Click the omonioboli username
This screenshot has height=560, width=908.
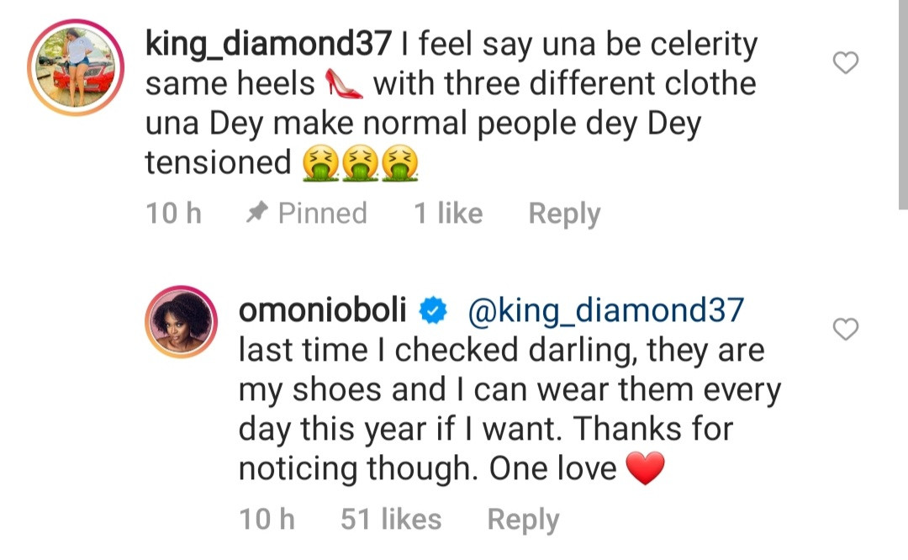point(323,310)
